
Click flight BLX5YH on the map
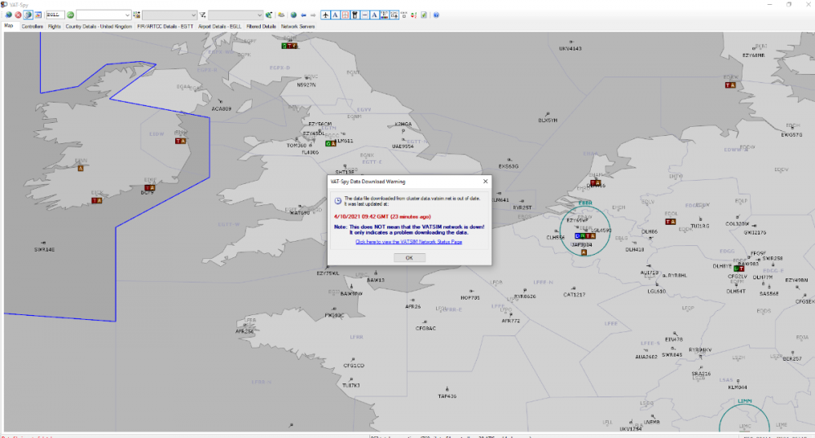[548, 120]
